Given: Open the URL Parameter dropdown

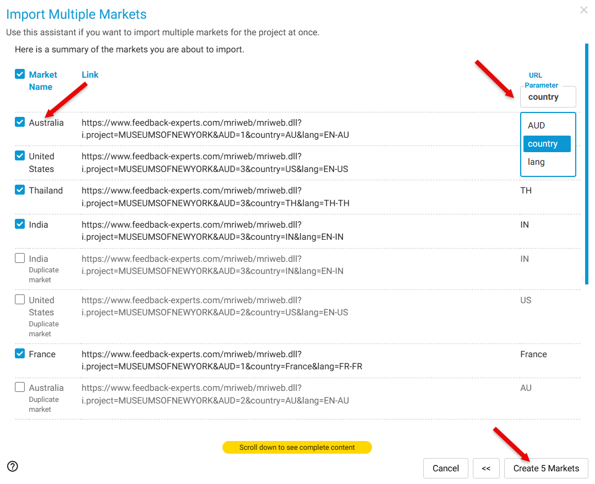Looking at the screenshot, I should tap(548, 97).
